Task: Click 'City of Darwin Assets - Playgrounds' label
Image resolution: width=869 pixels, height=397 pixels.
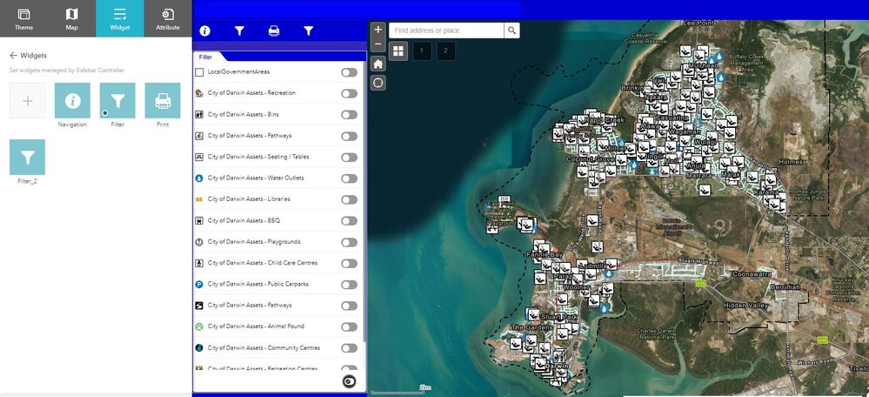Action: [254, 242]
